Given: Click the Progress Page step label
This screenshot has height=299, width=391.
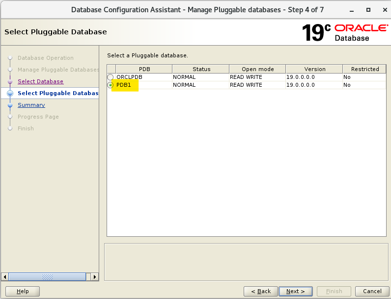Looking at the screenshot, I should [38, 117].
